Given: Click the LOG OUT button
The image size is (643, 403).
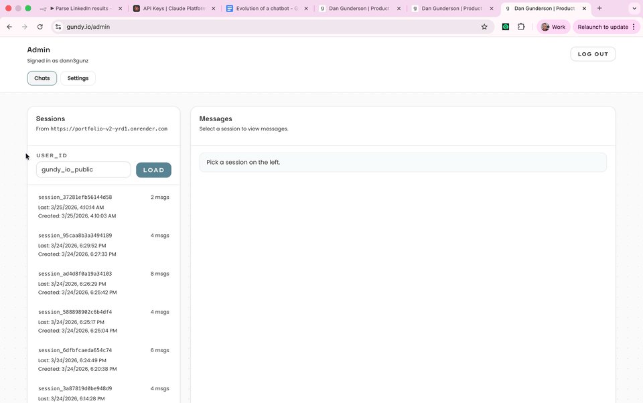Looking at the screenshot, I should (592, 54).
